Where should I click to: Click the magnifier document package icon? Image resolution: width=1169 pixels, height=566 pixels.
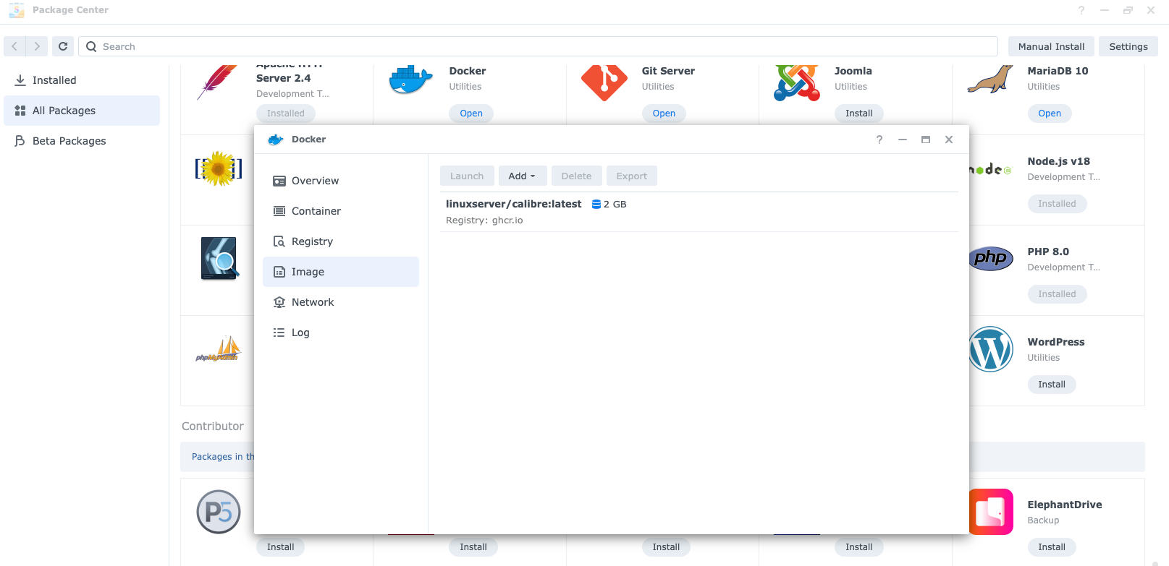[219, 259]
